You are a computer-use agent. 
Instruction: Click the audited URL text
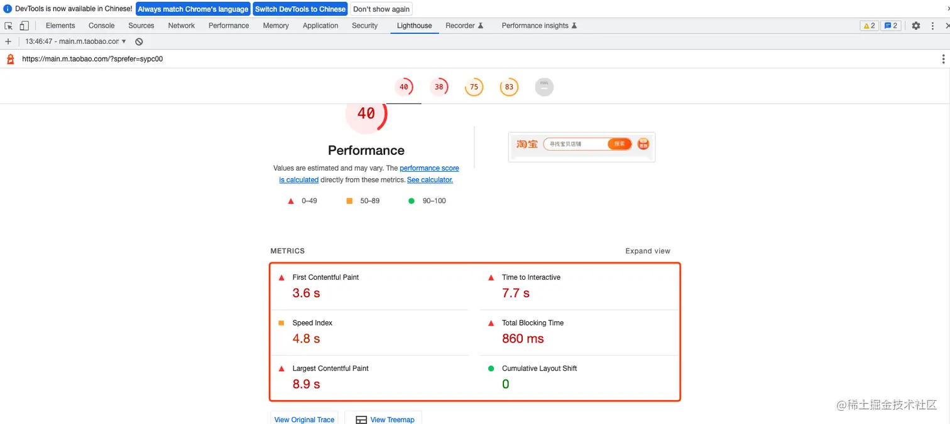pyautogui.click(x=92, y=59)
